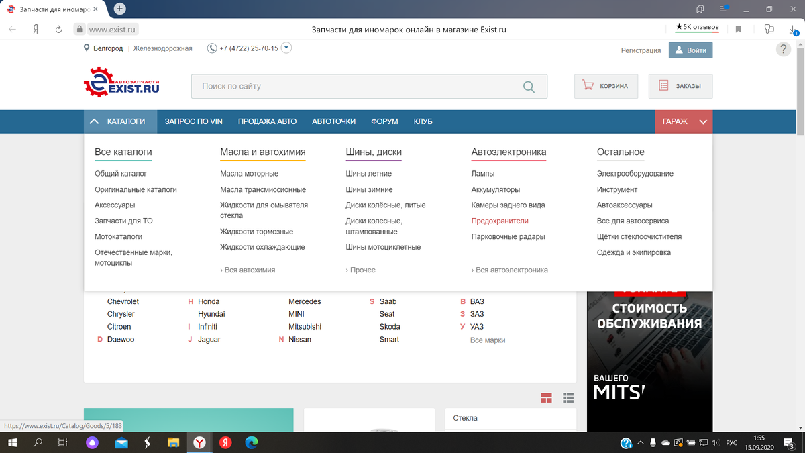This screenshot has width=805, height=453.
Task: Open Windows taskbar search
Action: [38, 442]
